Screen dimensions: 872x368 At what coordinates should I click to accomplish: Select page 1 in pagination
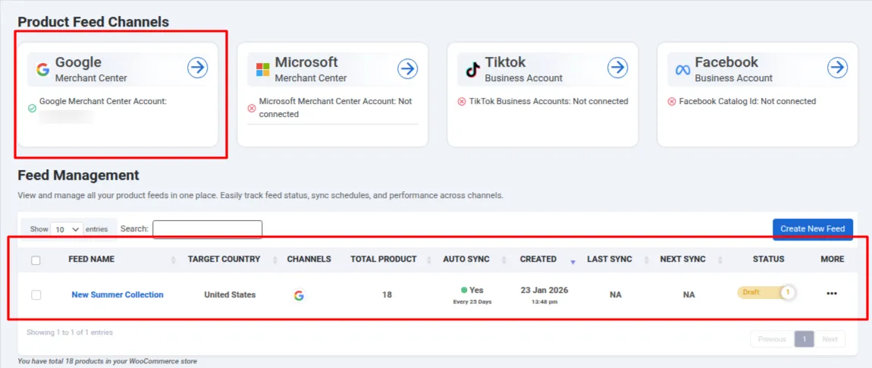click(x=805, y=339)
